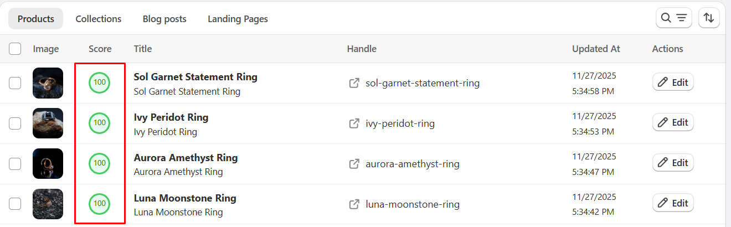Click the Updated At column header

tap(596, 49)
